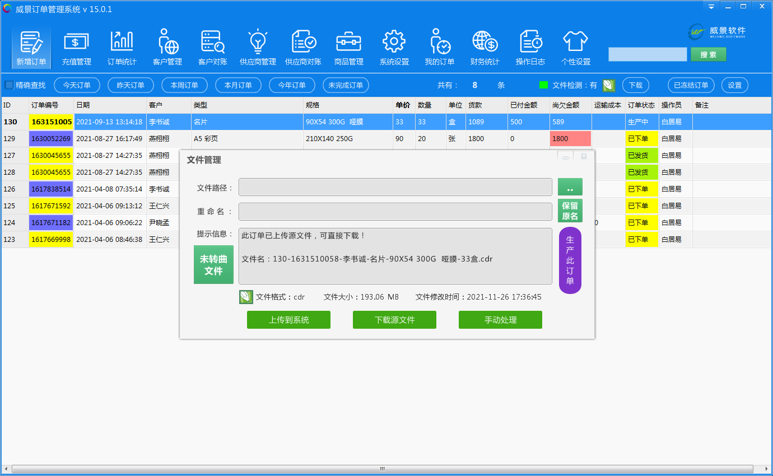Open 系统设置 gear icon
Image resolution: width=773 pixels, height=476 pixels.
(394, 48)
